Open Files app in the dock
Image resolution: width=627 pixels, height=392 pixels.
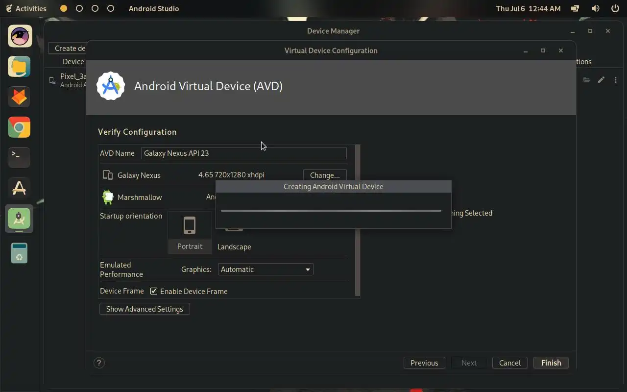click(x=20, y=67)
